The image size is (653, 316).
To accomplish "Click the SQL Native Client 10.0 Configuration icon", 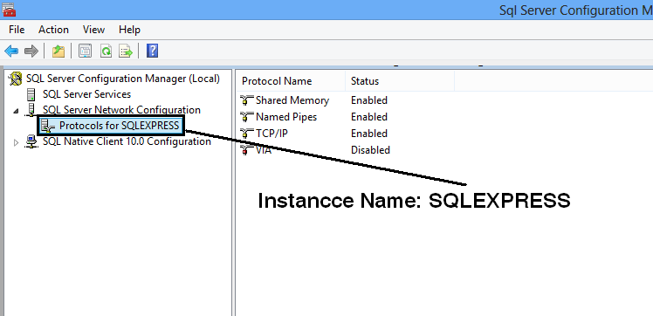I will point(31,141).
